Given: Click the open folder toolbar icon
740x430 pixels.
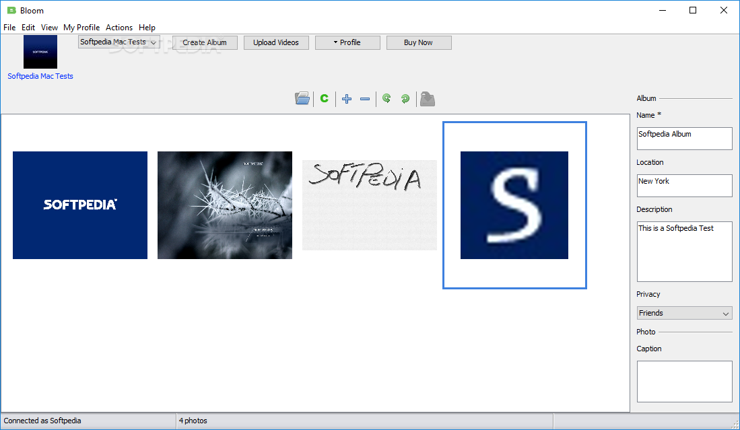Looking at the screenshot, I should (302, 98).
